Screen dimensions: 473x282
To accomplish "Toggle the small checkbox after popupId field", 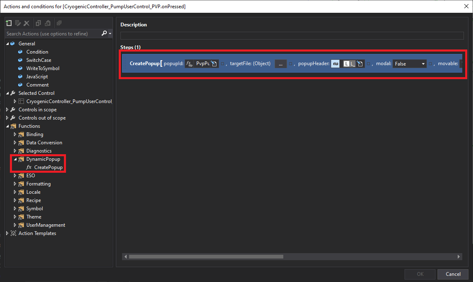I will (222, 64).
